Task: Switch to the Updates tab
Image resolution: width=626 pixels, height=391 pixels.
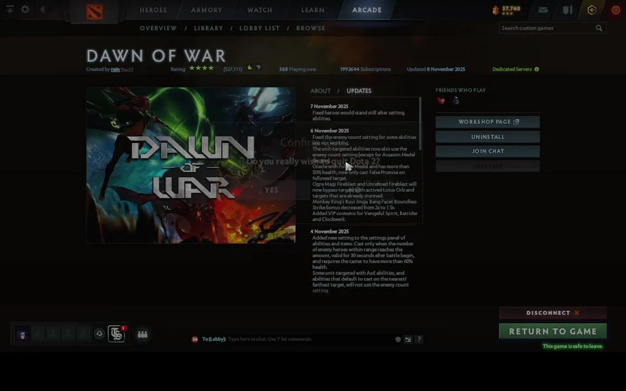Action: pos(359,91)
